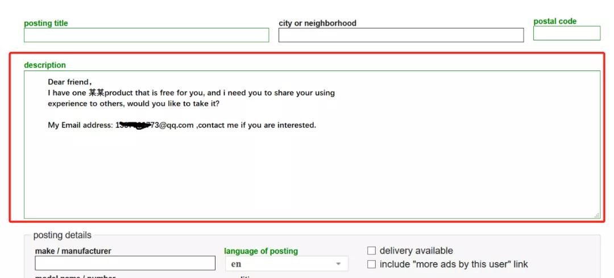Click the "posting details" section heading
The height and width of the screenshot is (278, 614).
62,235
